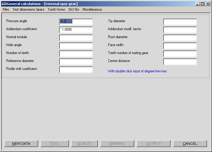Click the application icon in title bar
The width and height of the screenshot is (212, 152).
4,4
